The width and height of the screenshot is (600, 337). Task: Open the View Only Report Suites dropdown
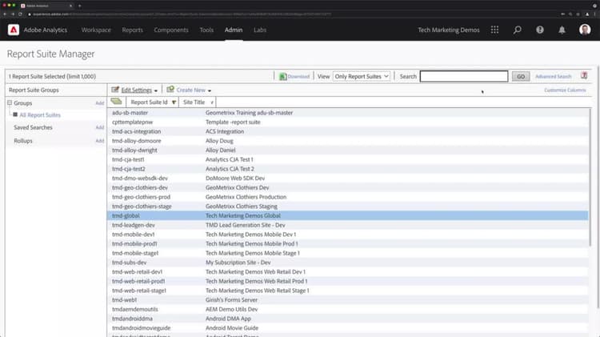pos(362,76)
